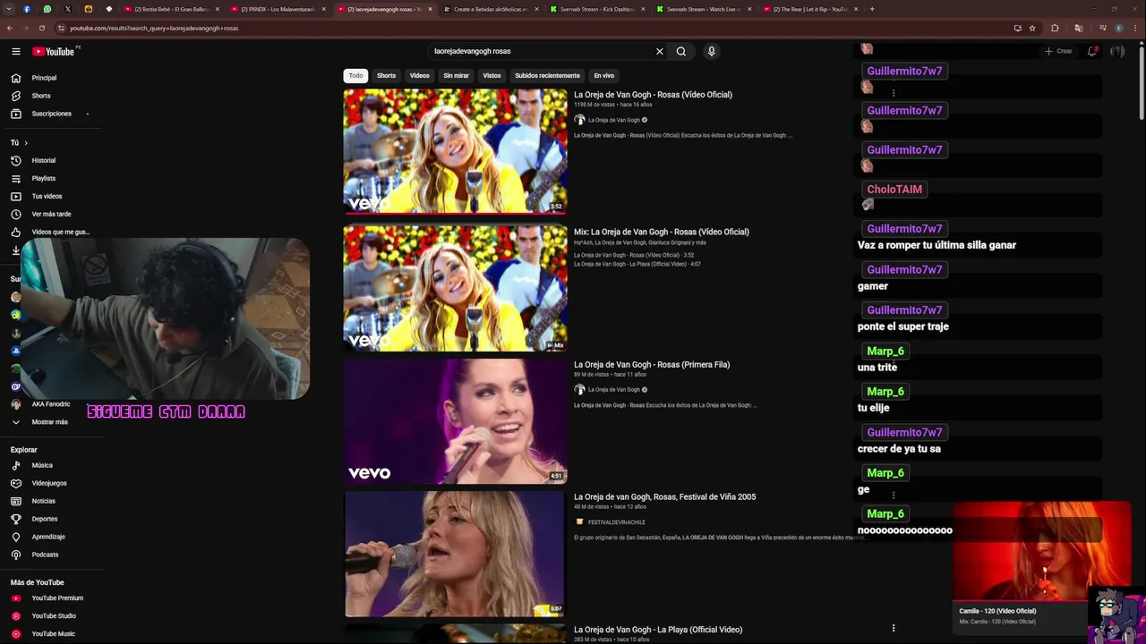The height and width of the screenshot is (644, 1146).
Task: Select the Shorts filter chip
Action: (x=386, y=75)
